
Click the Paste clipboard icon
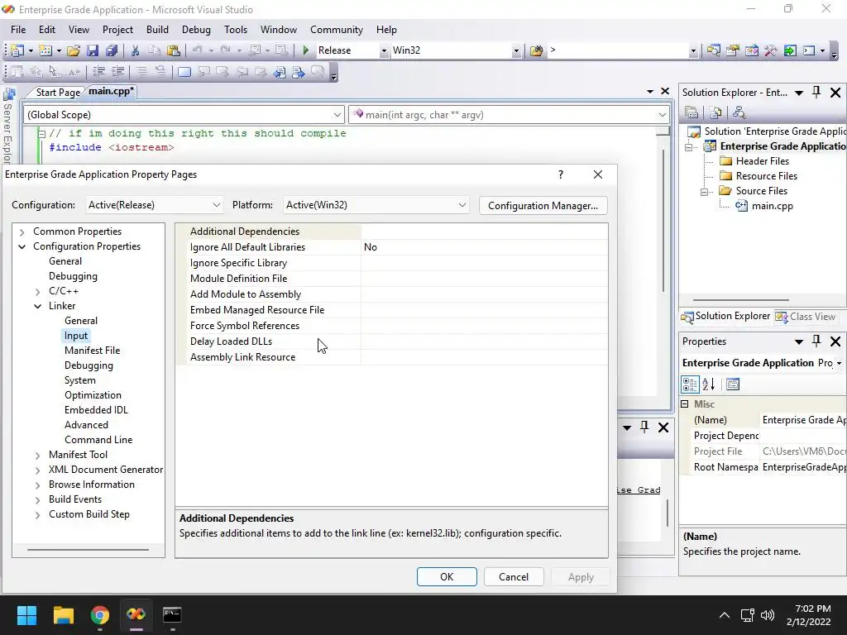[x=174, y=50]
